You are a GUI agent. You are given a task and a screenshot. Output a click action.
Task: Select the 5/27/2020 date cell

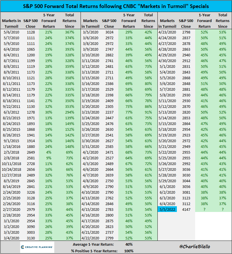click(167, 169)
